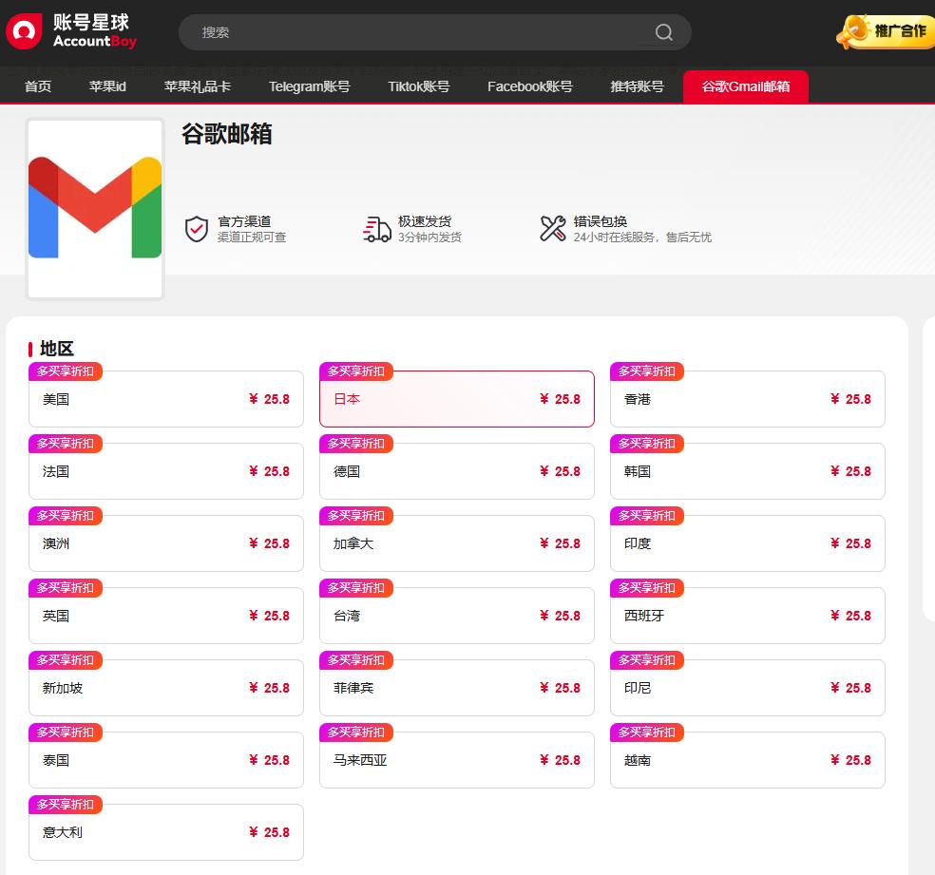Select the 意大利 region option

pyautogui.click(x=166, y=833)
